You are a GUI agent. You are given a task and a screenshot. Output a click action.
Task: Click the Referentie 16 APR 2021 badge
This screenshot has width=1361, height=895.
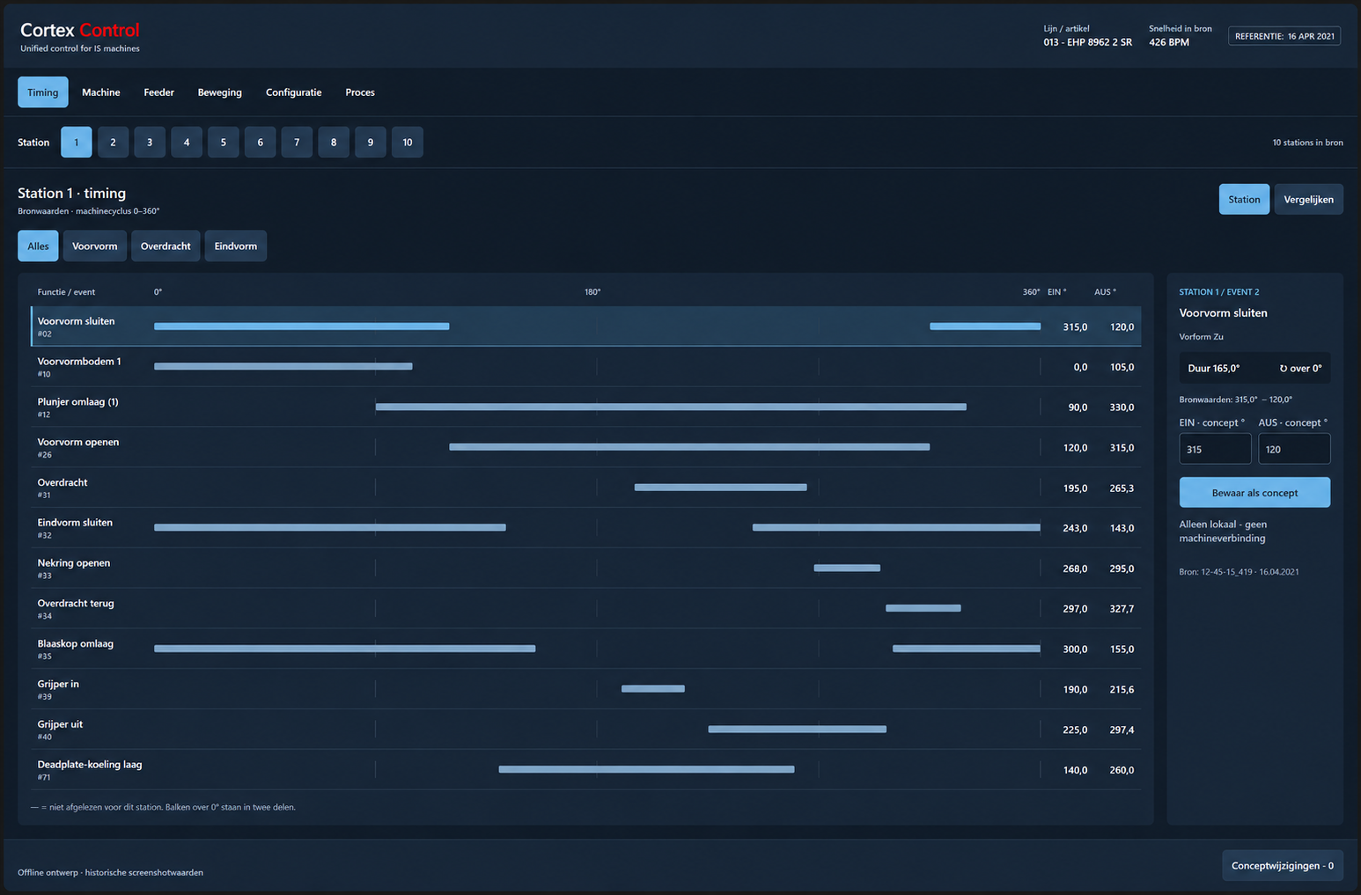(x=1284, y=36)
